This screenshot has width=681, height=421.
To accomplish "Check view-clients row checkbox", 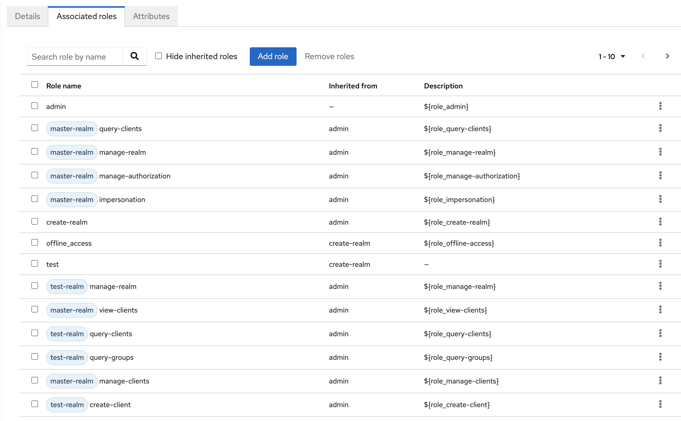I will point(34,310).
